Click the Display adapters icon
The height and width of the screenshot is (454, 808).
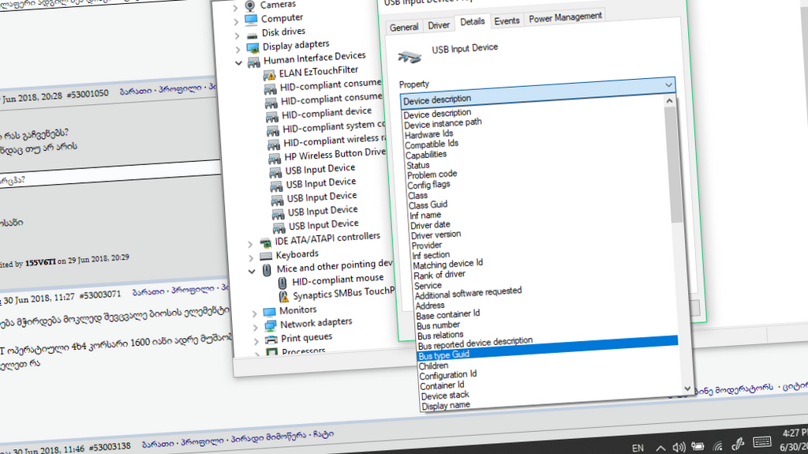(253, 48)
